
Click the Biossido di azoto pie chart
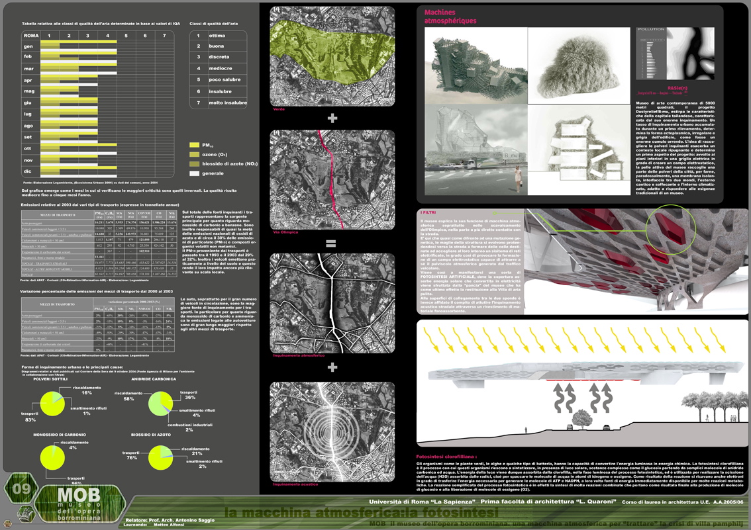[x=160, y=457]
